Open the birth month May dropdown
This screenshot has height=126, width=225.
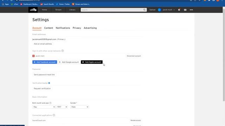tap(44, 107)
